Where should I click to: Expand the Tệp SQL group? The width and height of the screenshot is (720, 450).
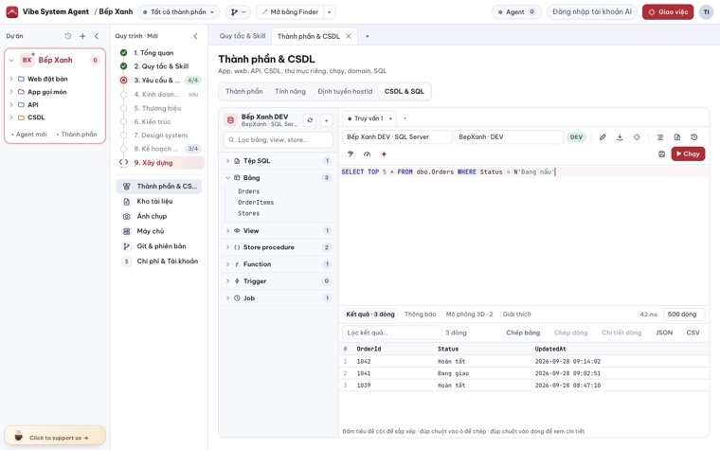pyautogui.click(x=227, y=161)
